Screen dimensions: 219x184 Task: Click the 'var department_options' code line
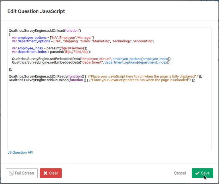click(x=83, y=41)
